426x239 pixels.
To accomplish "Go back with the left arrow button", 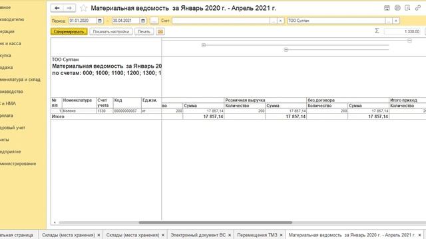I will 57,8.
